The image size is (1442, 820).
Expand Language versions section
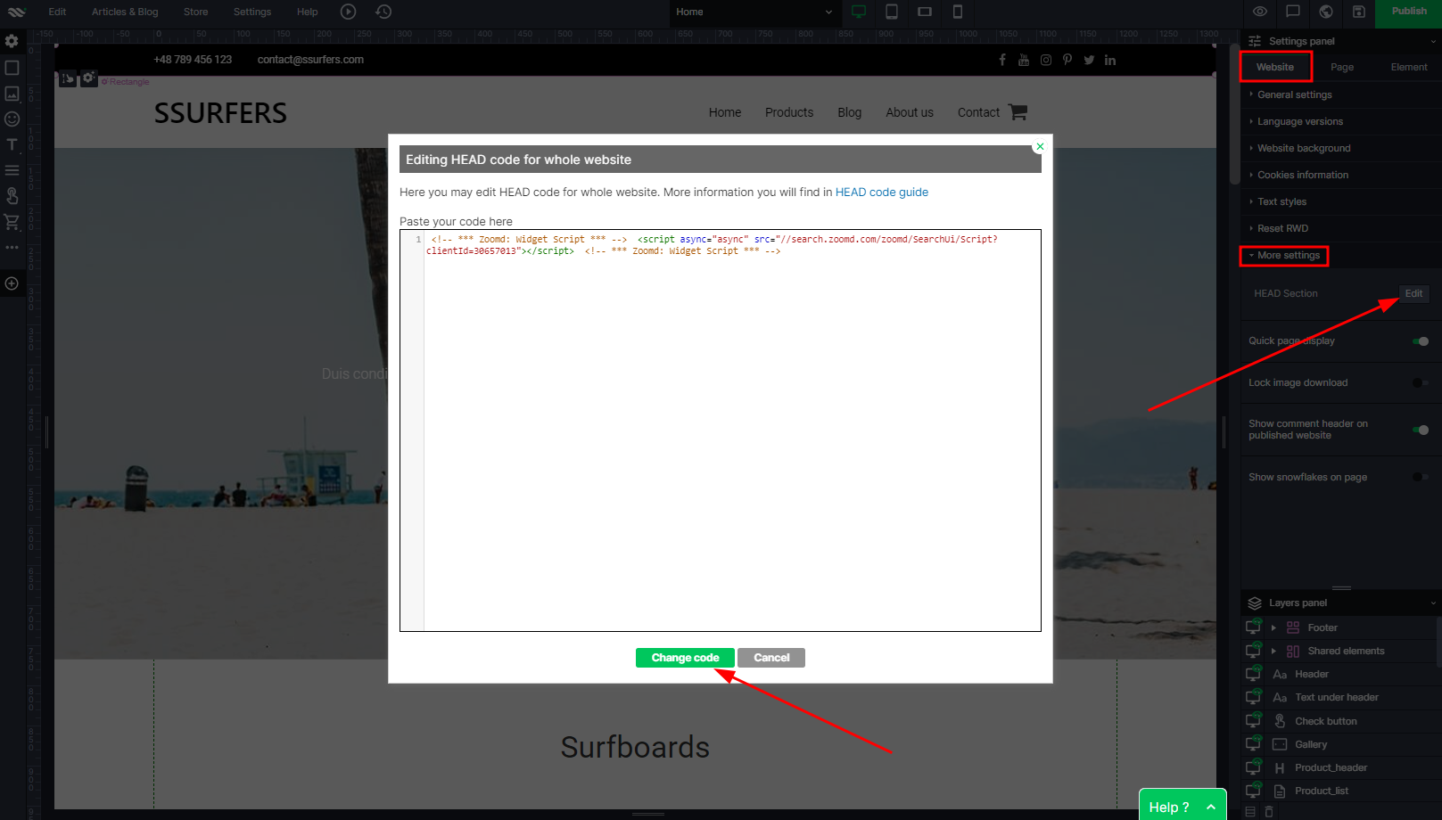click(x=1340, y=121)
